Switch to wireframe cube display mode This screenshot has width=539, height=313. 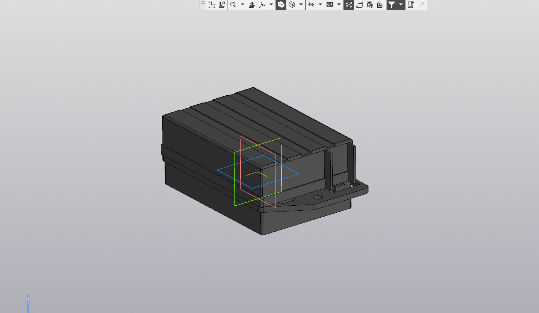click(x=292, y=5)
